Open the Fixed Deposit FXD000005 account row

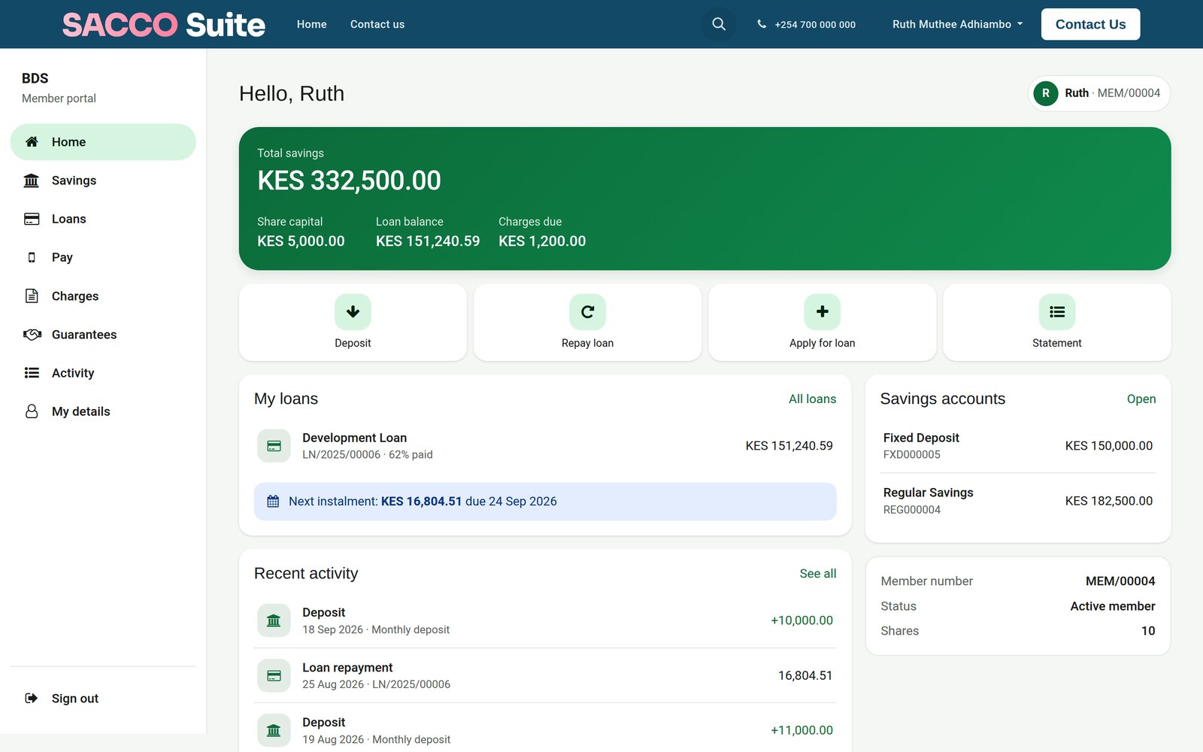click(1018, 446)
